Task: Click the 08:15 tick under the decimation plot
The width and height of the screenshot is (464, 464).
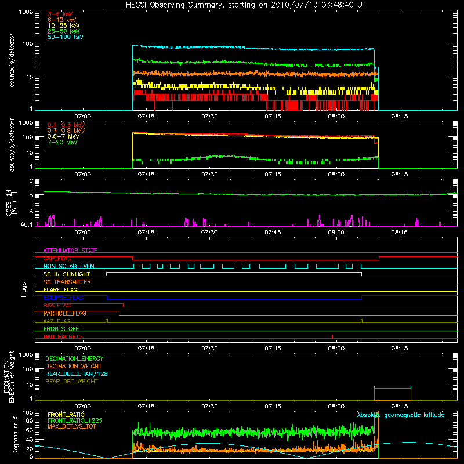Action: click(400, 407)
